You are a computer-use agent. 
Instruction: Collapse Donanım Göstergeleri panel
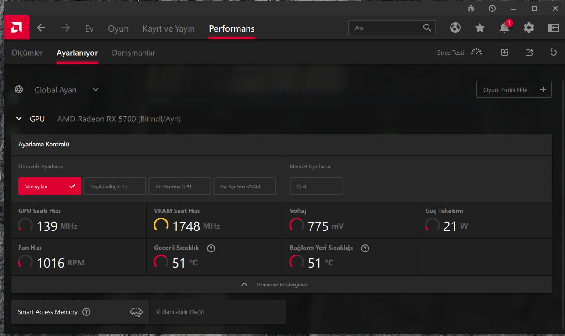pos(282,284)
